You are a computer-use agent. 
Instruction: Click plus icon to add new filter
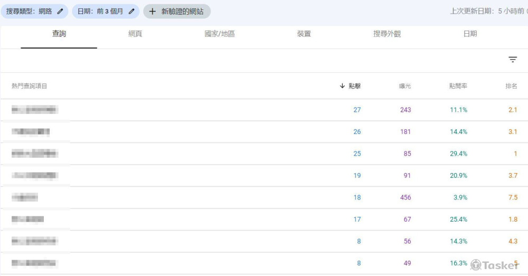tap(153, 11)
